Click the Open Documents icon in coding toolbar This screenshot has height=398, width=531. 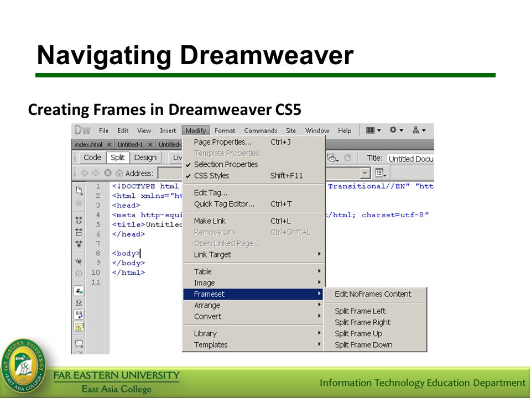click(79, 191)
